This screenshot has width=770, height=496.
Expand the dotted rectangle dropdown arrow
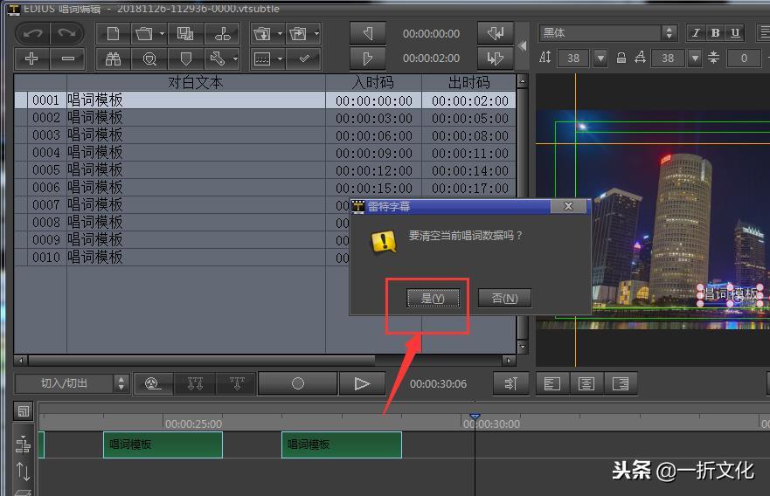coord(280,59)
